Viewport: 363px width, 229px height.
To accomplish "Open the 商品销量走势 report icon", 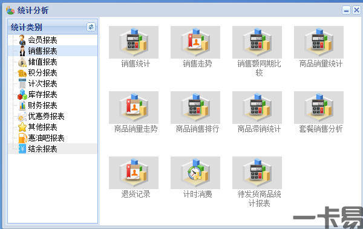I will click(134, 108).
